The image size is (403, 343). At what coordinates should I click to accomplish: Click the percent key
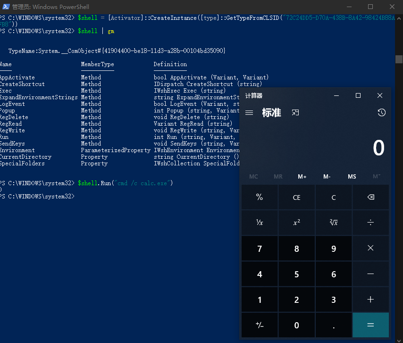click(x=260, y=197)
